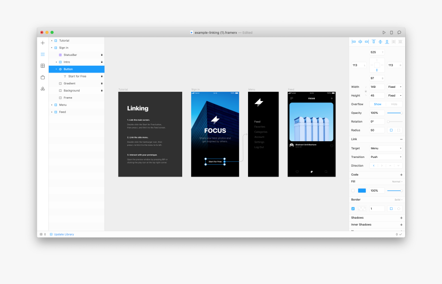
Task: Open the Comments bubble icon
Action: click(399, 32)
